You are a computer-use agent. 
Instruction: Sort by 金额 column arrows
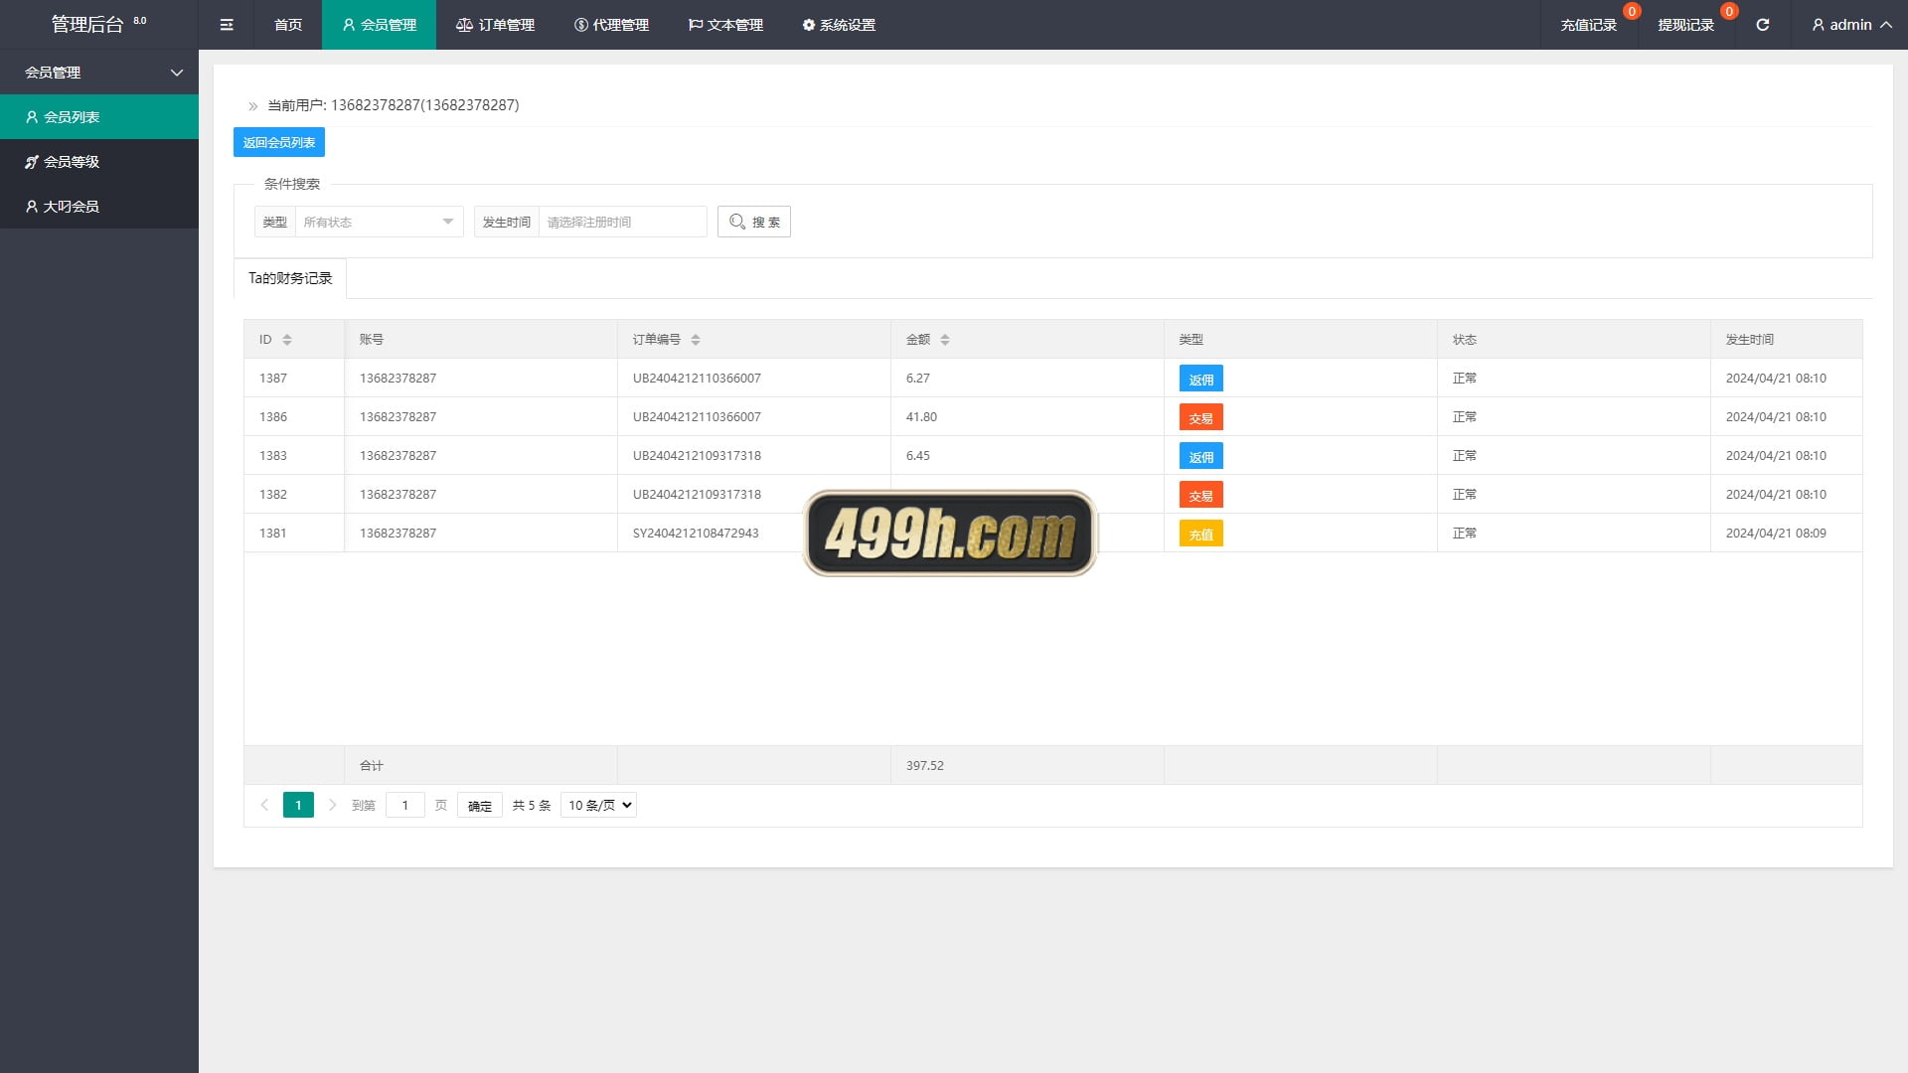coord(945,340)
